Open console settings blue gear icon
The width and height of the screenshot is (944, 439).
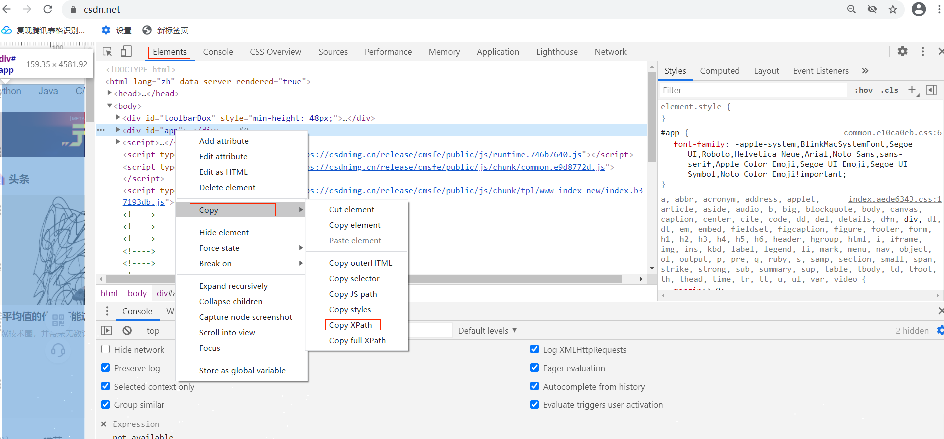[x=940, y=330]
